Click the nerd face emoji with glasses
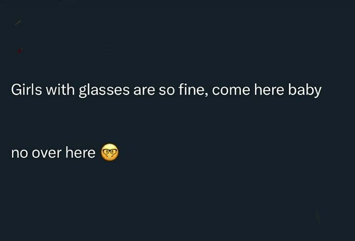The image size is (355, 241). tap(110, 152)
